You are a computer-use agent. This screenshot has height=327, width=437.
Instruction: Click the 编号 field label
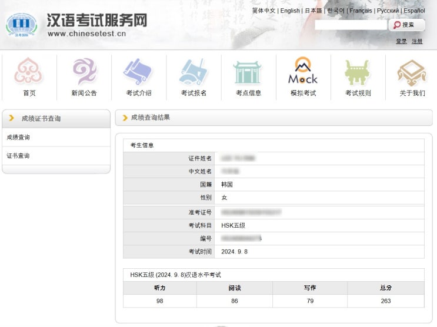pyautogui.click(x=206, y=238)
